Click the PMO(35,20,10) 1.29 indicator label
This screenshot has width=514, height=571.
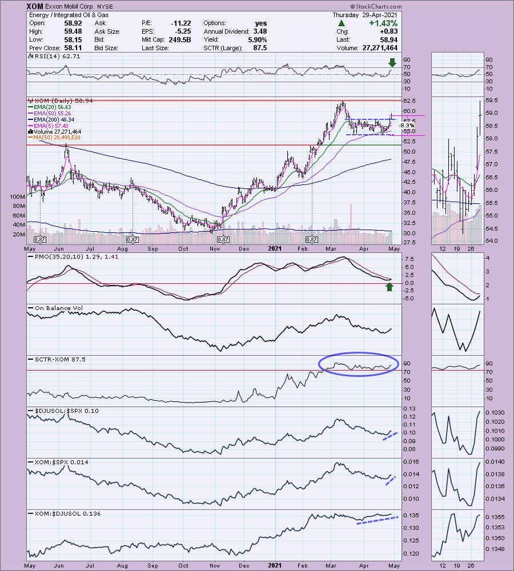(x=69, y=257)
